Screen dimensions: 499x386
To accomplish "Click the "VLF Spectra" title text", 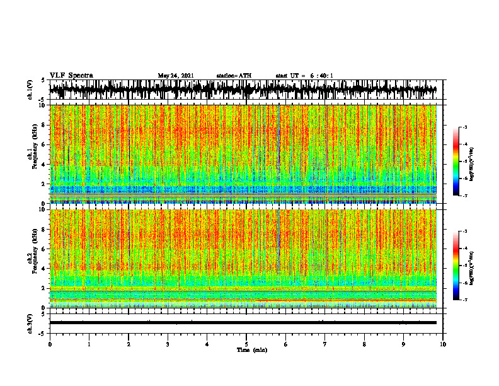I will [71, 76].
